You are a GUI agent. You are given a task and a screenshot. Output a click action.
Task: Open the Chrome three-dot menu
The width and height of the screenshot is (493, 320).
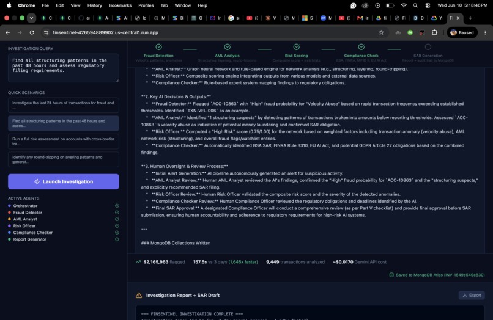coord(485,32)
